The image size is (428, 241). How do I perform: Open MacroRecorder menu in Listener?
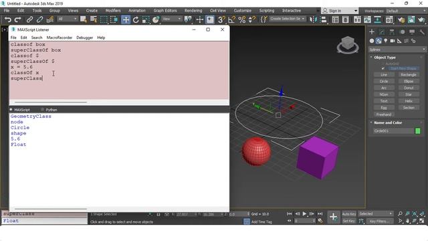pyautogui.click(x=60, y=37)
